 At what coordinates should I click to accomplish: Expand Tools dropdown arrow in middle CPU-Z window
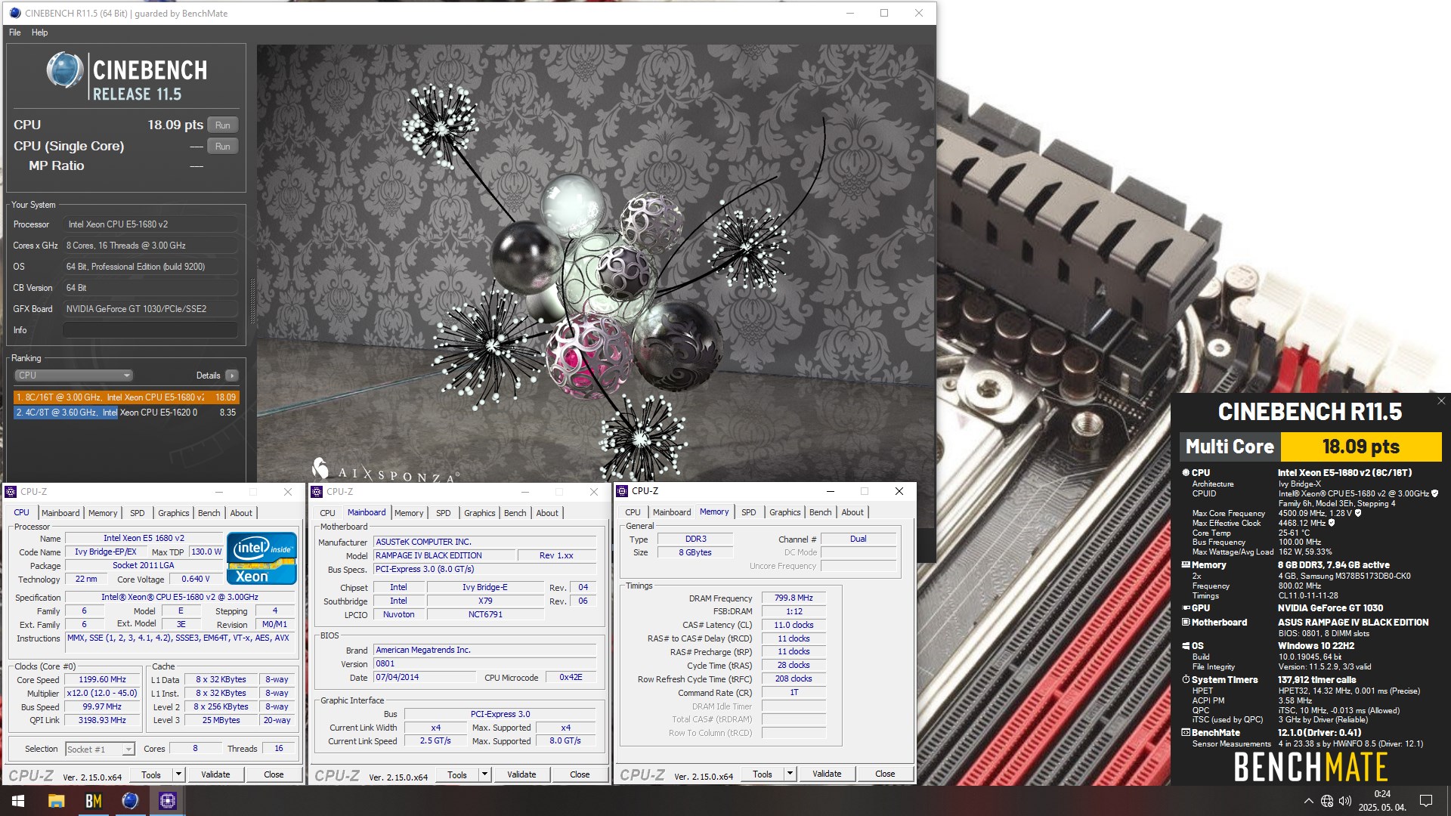coord(484,774)
